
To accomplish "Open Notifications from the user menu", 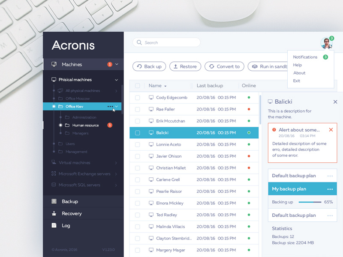I will [x=305, y=57].
